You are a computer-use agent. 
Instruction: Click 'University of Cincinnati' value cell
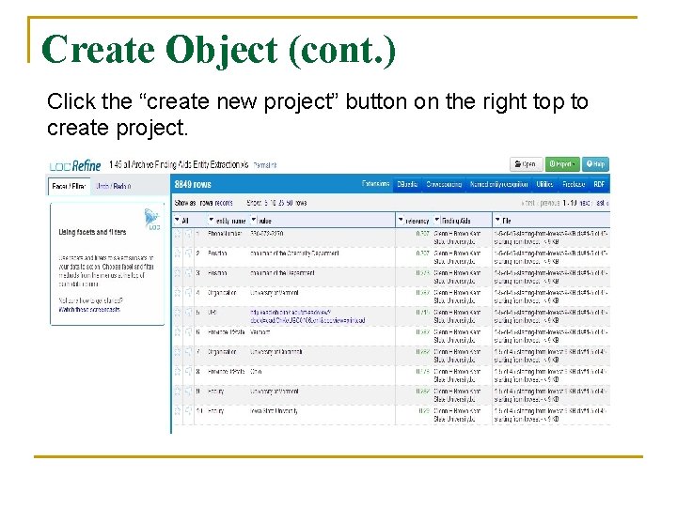click(x=276, y=352)
